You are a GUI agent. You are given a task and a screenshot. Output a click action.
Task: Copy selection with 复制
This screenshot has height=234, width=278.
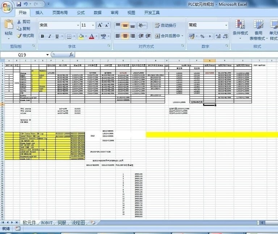click(x=24, y=28)
